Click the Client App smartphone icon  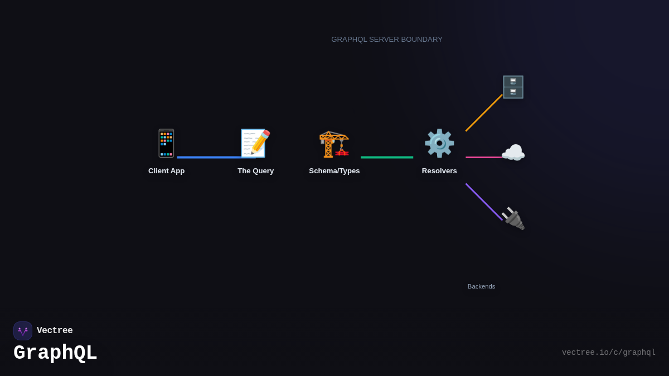pyautogui.click(x=166, y=143)
